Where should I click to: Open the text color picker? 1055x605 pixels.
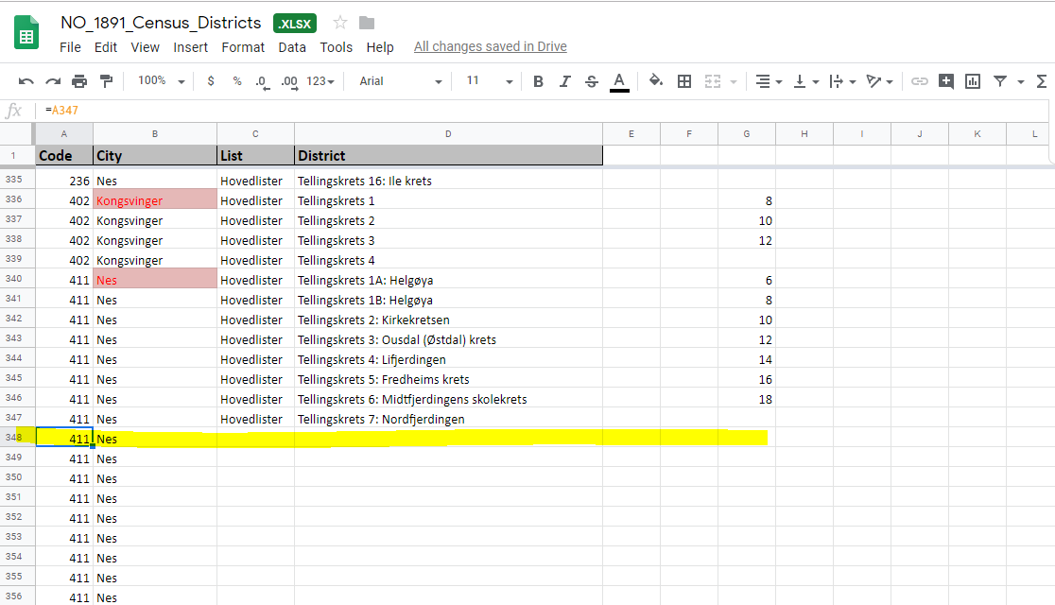click(619, 81)
